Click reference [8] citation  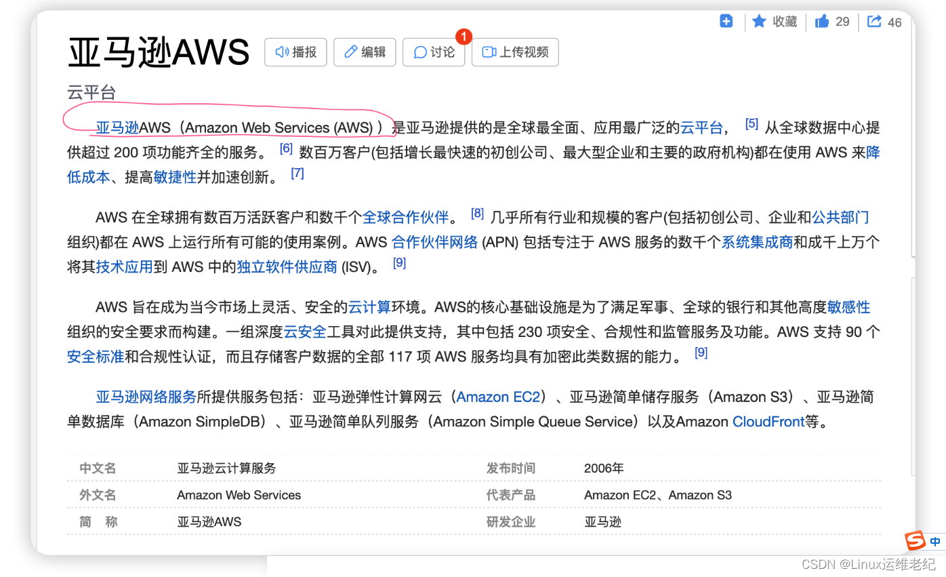tap(477, 214)
